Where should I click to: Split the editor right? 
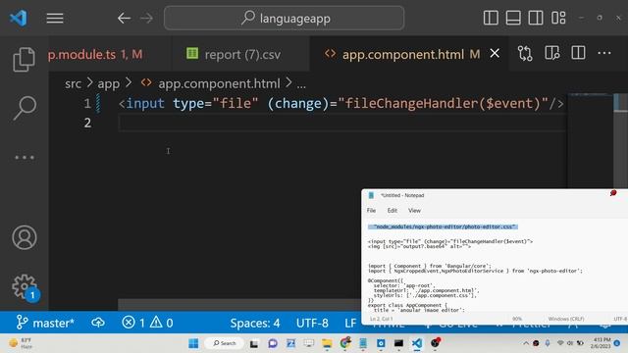click(578, 53)
